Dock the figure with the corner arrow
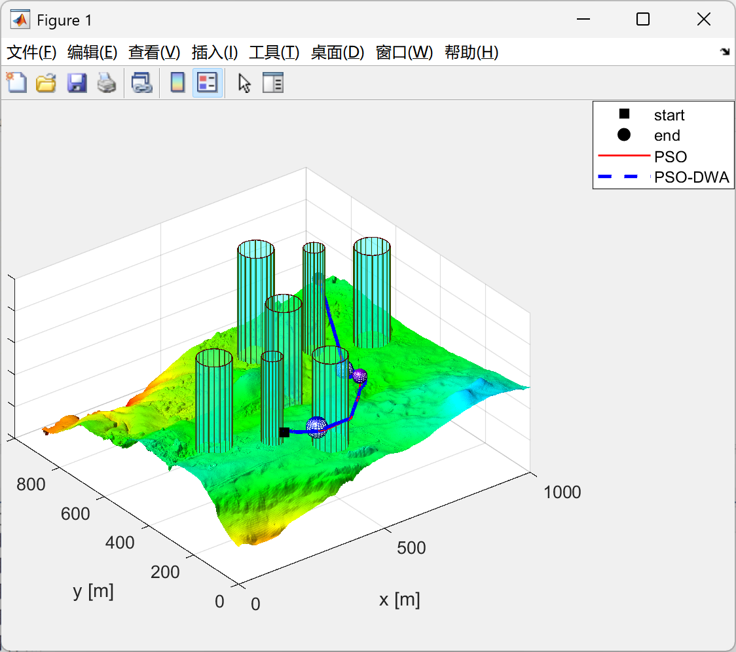Screen dimensions: 736x652 pos(726,52)
